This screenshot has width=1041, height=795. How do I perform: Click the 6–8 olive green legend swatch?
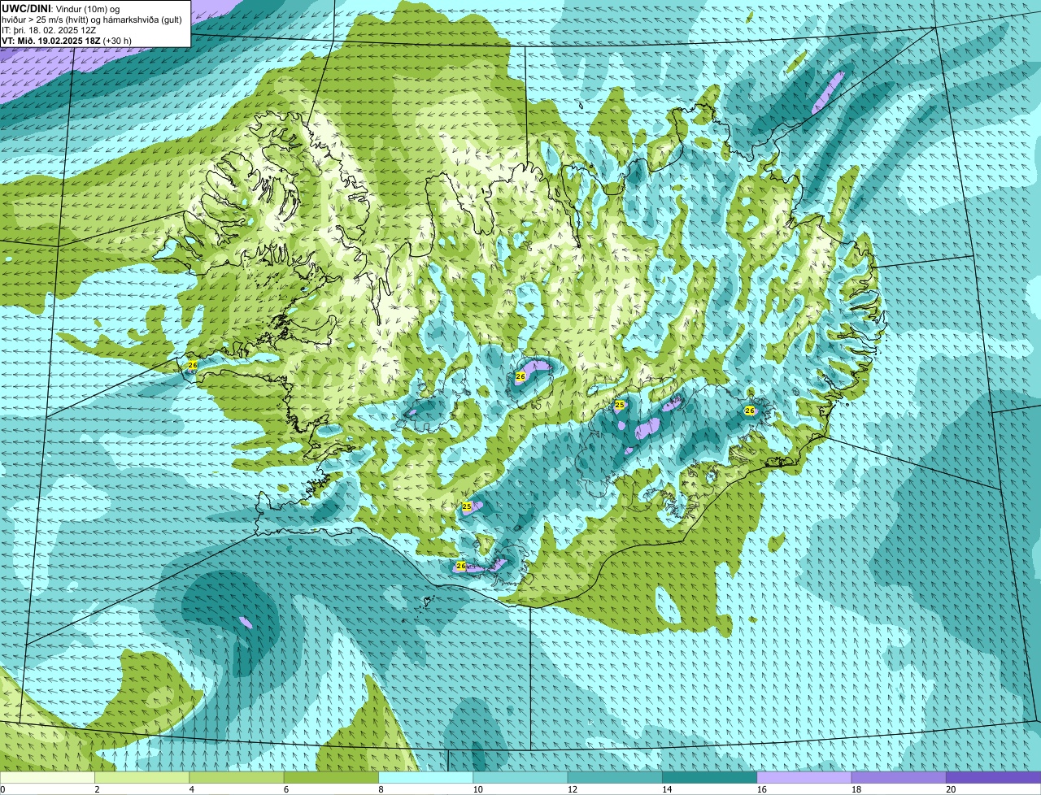332,778
